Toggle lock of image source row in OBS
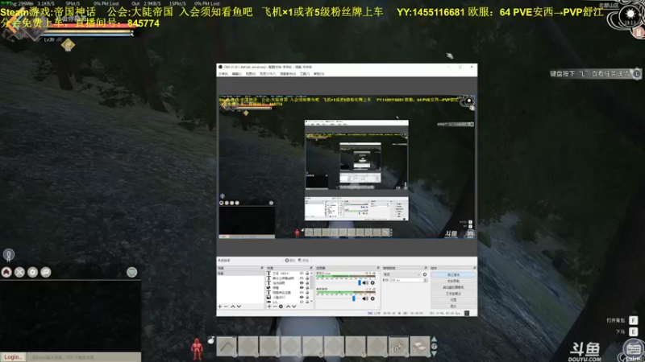Viewport: 645px width, 362px height. click(307, 297)
